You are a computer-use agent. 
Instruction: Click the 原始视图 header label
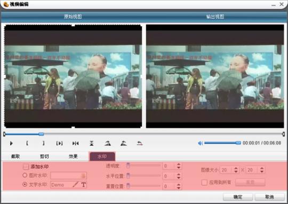click(x=73, y=17)
